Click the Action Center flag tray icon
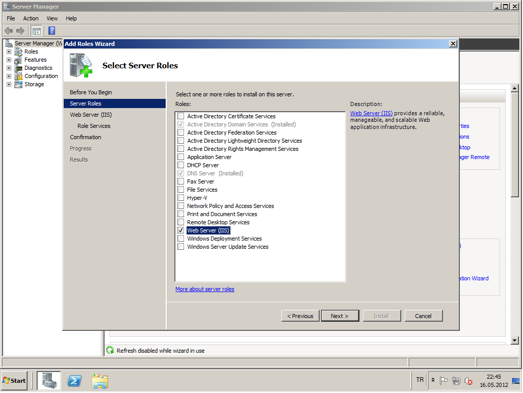The width and height of the screenshot is (523, 393). tap(444, 381)
